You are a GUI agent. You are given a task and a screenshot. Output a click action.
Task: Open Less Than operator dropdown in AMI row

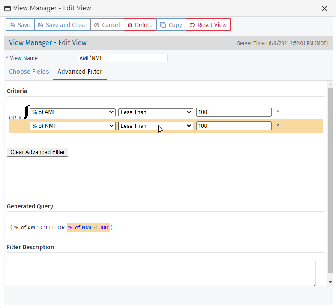[x=156, y=112]
